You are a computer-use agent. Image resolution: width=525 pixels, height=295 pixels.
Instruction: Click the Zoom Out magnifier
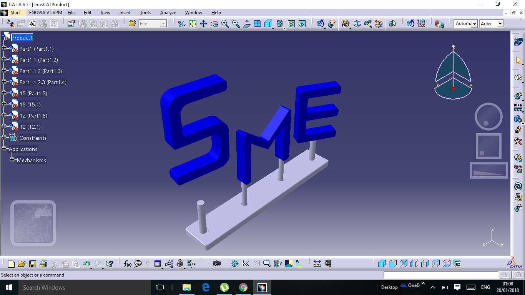click(x=236, y=24)
